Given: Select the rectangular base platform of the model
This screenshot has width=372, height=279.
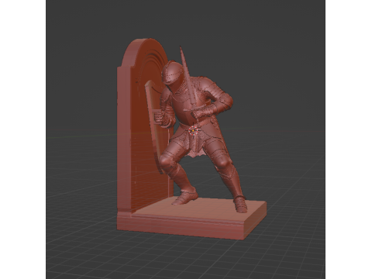Looking at the screenshot, I should (191, 219).
